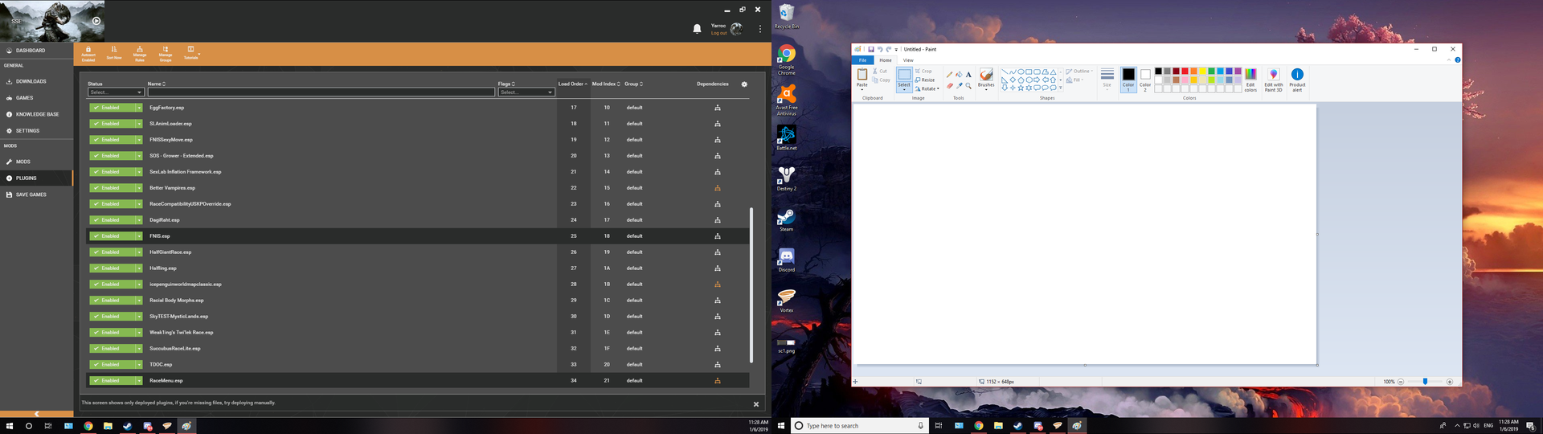Expand status dropdown arrow for SuccubusRaceLite.esp
1543x434 pixels.
(139, 349)
